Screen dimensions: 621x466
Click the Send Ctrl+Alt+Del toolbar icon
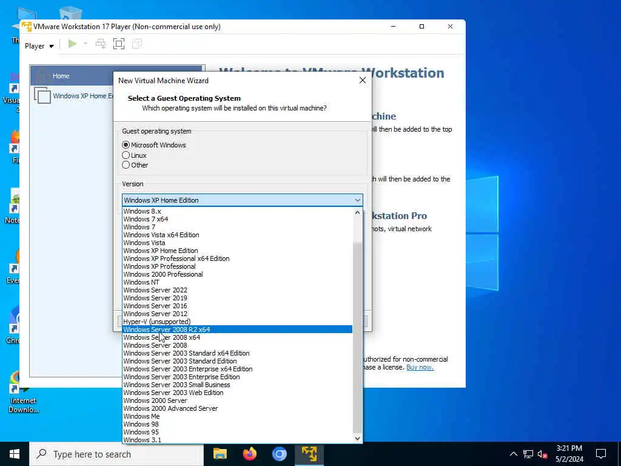pos(101,44)
